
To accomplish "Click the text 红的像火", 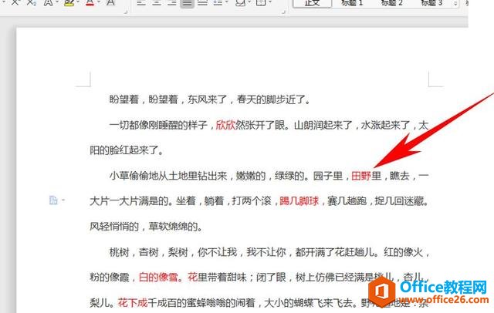I will (403, 252).
